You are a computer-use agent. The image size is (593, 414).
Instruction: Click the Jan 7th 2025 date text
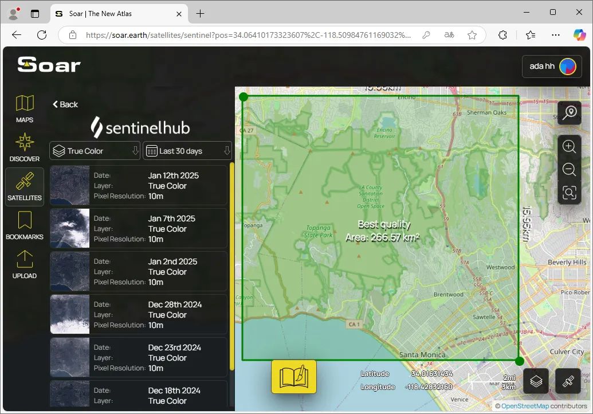[172, 218]
